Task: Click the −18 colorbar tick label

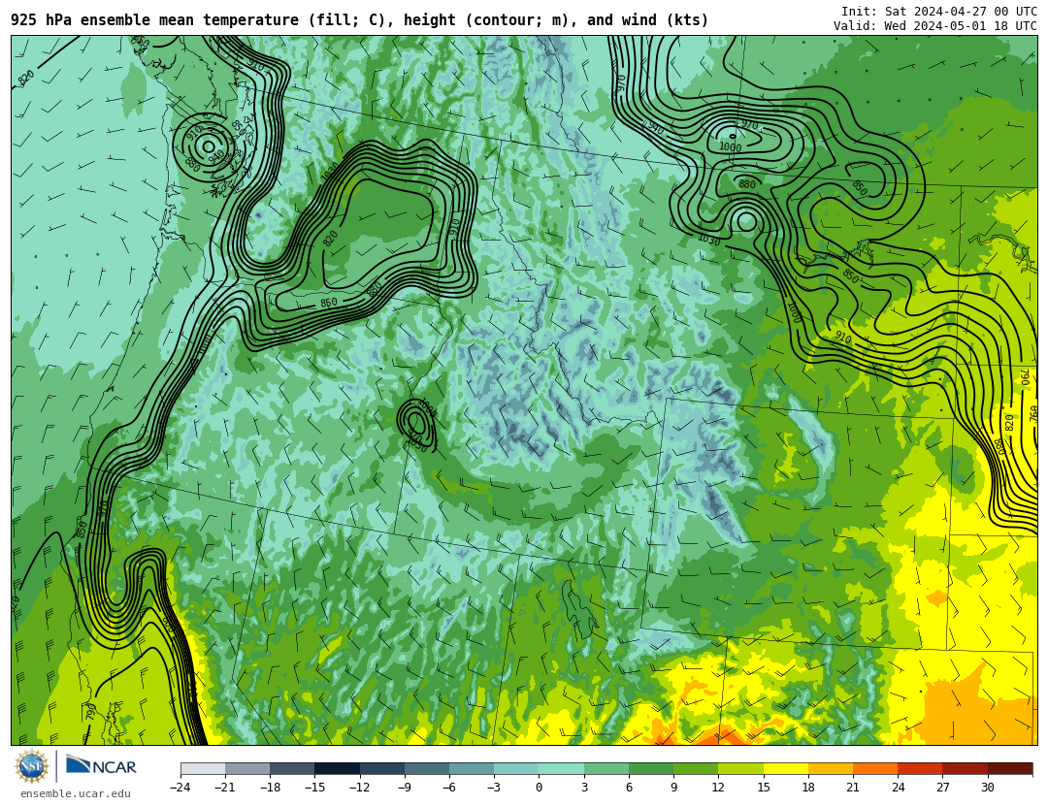Action: [x=270, y=788]
